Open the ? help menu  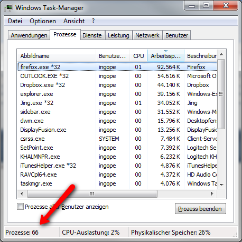tap(93, 21)
